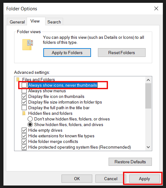
Task: Click the Folder views folder icon
Action: tap(28, 44)
